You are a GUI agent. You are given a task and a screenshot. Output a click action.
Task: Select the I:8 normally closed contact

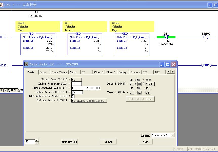(x=166, y=37)
